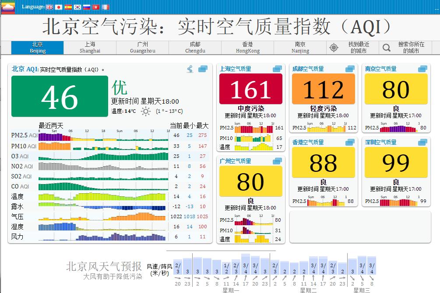The width and height of the screenshot is (440, 293).
Task: Select the Nanjing city tab
Action: 300,47
